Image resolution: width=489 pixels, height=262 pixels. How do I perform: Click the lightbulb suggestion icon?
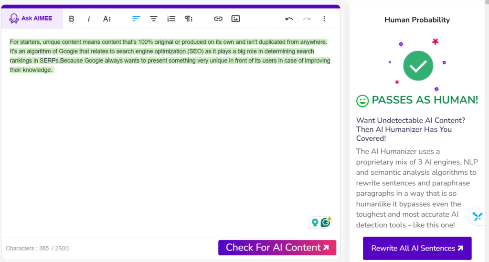[315, 222]
